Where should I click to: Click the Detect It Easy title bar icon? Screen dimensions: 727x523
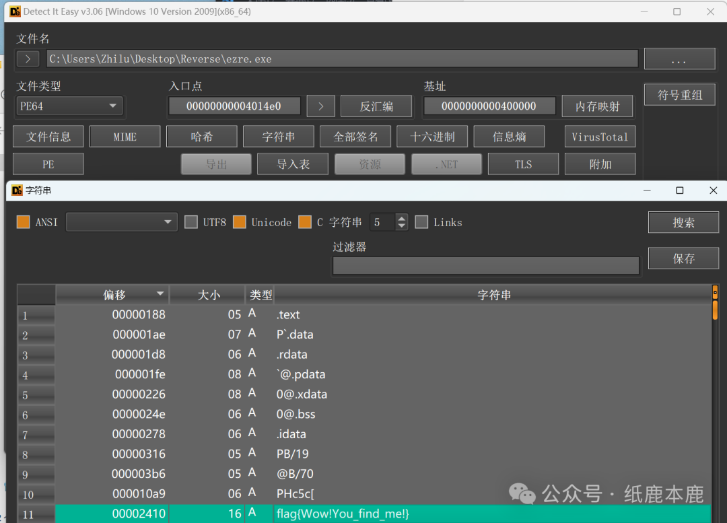click(x=14, y=11)
